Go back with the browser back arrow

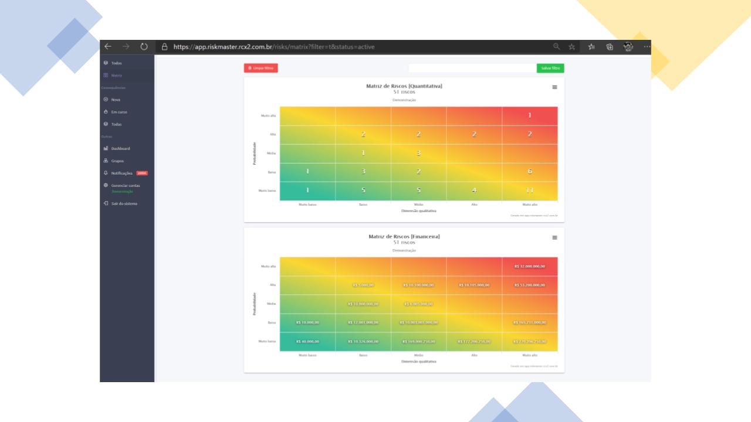coord(108,47)
